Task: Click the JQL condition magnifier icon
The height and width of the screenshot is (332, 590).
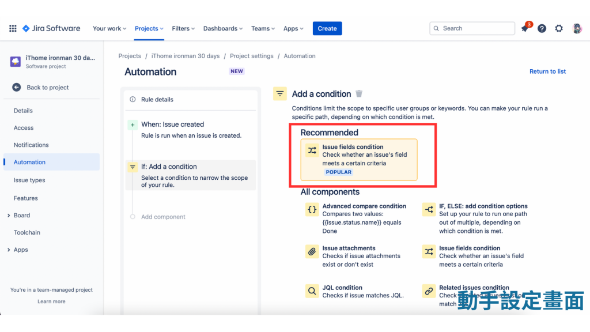Action: [312, 291]
